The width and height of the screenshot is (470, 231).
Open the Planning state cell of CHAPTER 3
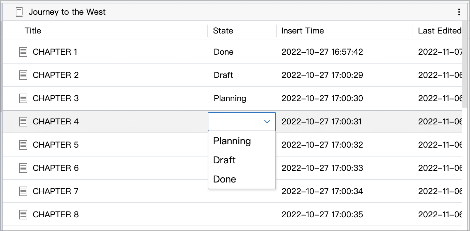(230, 98)
